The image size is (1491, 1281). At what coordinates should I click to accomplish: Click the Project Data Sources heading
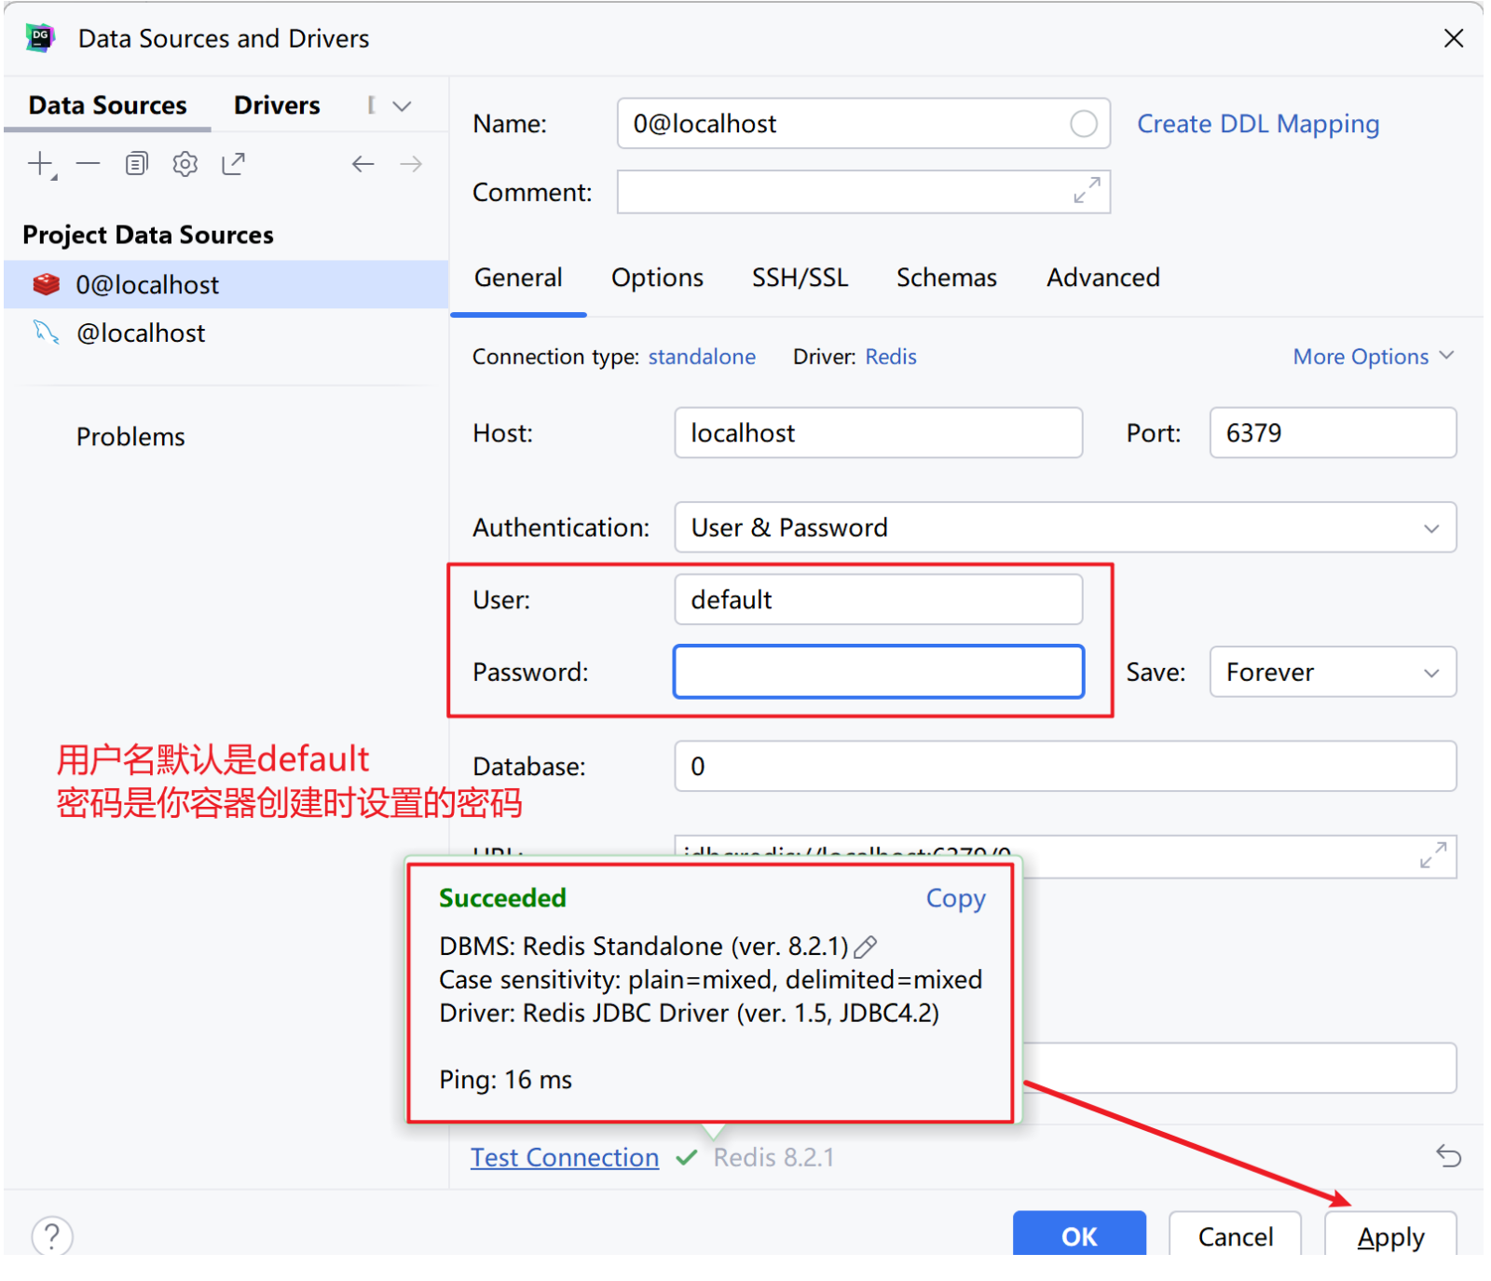148,235
